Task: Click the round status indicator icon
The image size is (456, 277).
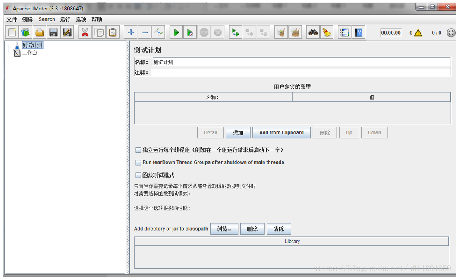Action: (x=451, y=32)
